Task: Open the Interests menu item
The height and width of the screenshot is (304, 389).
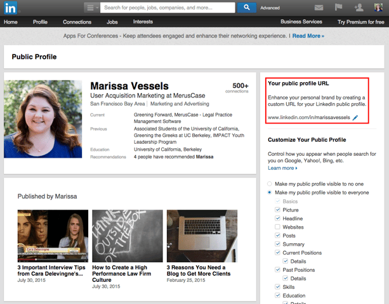Action: [x=143, y=22]
